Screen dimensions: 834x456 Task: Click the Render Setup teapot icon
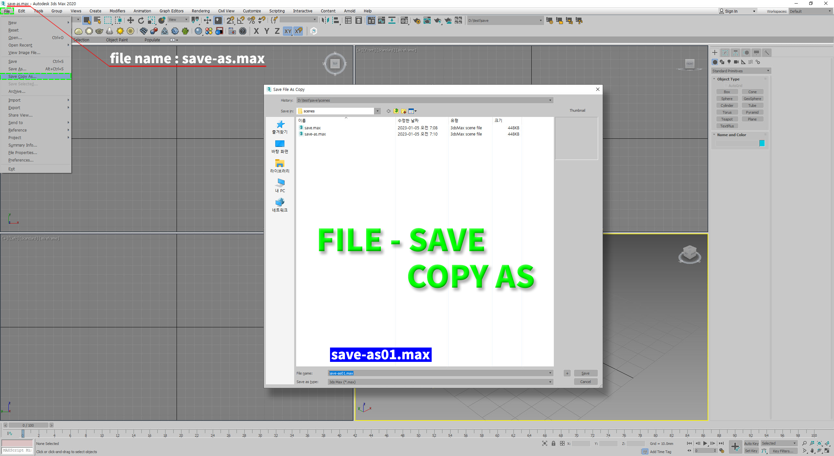[416, 21]
